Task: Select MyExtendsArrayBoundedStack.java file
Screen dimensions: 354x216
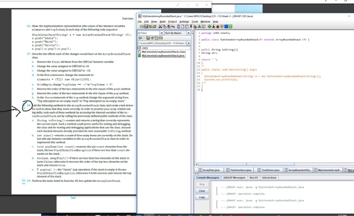Action: click(163, 56)
